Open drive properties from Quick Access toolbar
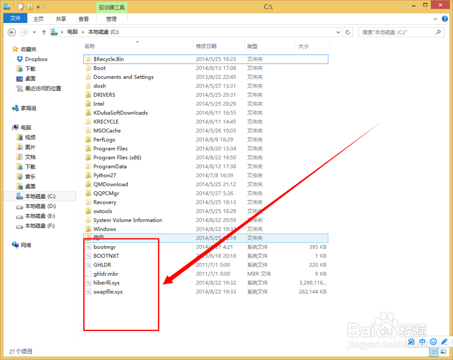This screenshot has width=453, height=360. tap(20, 6)
